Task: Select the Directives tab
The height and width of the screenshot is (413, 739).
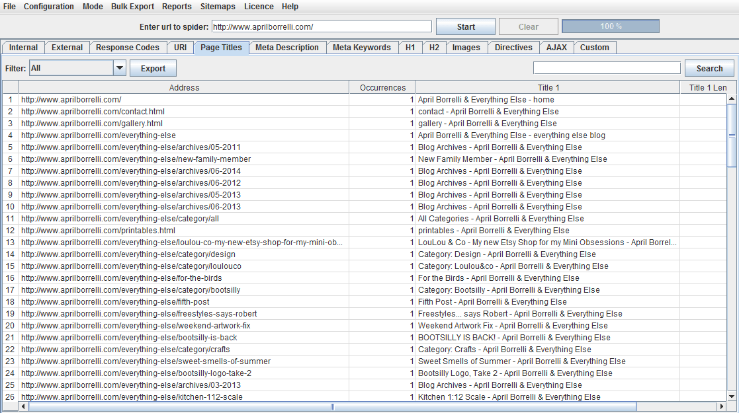Action: [513, 48]
